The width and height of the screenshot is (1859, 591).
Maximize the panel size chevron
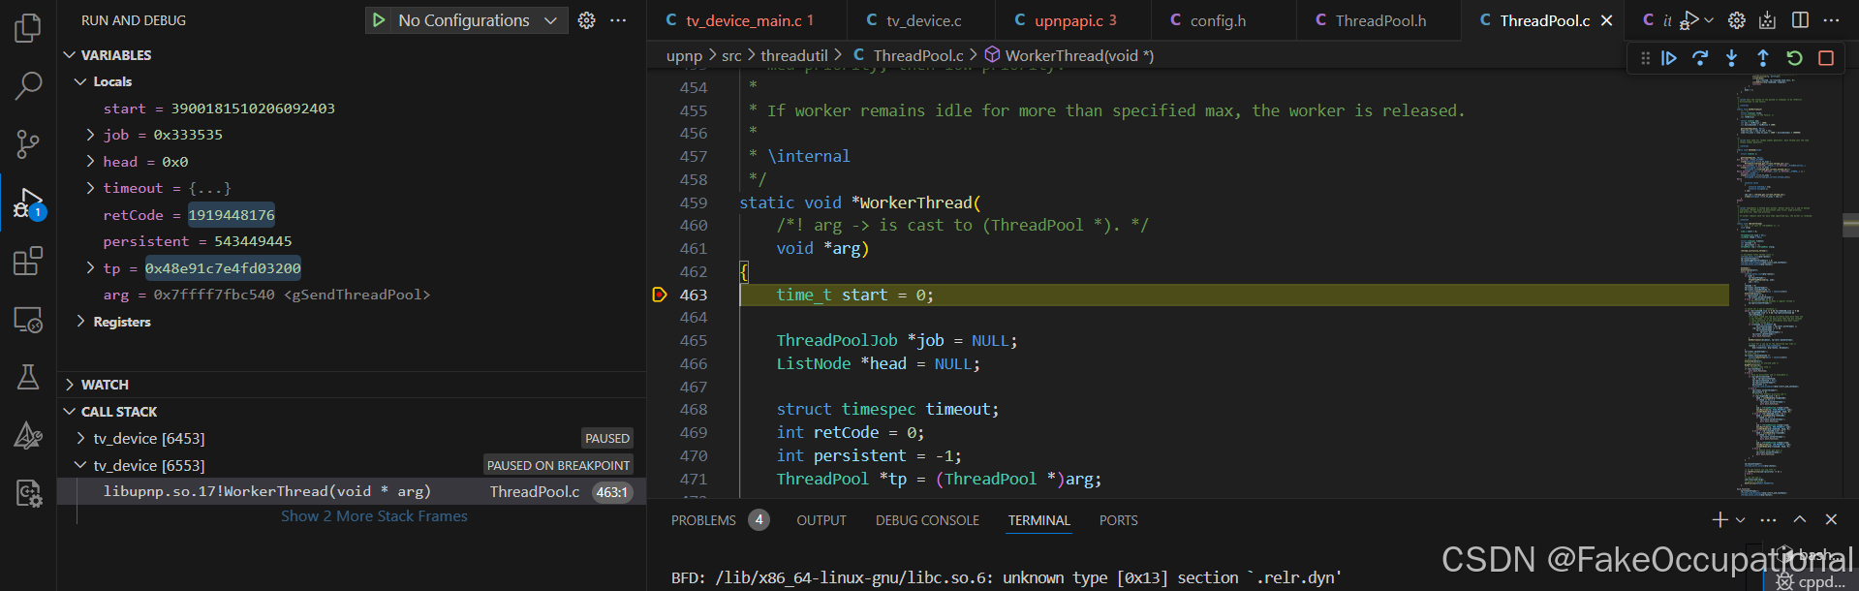tap(1799, 520)
